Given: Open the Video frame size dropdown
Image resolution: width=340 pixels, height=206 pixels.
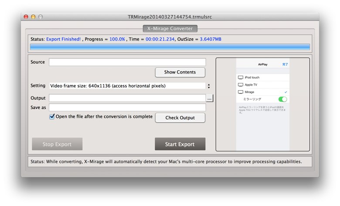Looking at the screenshot, I should tap(127, 86).
